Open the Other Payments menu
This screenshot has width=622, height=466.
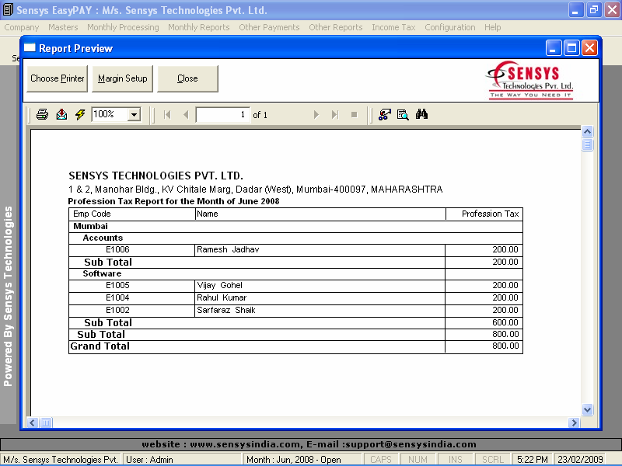(x=269, y=27)
